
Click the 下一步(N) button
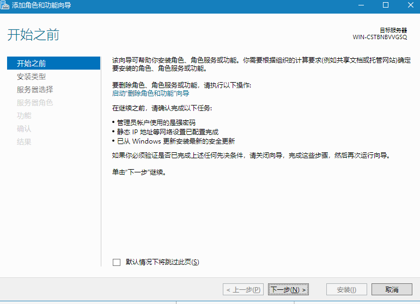[x=288, y=289]
